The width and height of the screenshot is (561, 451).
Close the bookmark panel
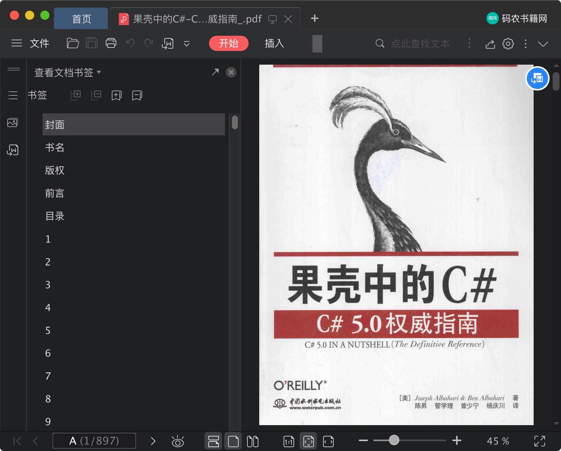coord(231,72)
